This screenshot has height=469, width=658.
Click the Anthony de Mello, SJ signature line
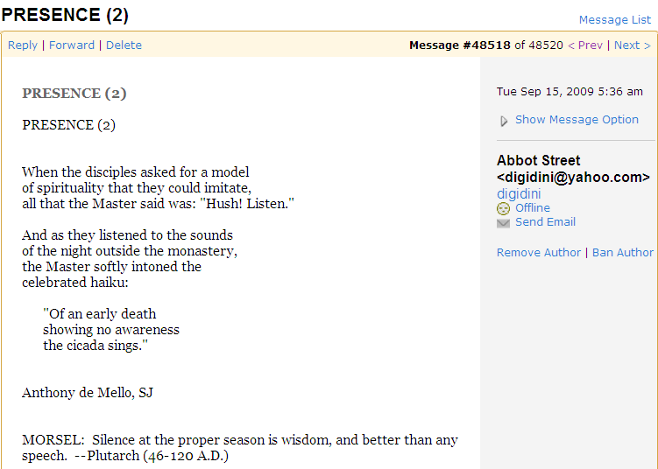pyautogui.click(x=88, y=393)
